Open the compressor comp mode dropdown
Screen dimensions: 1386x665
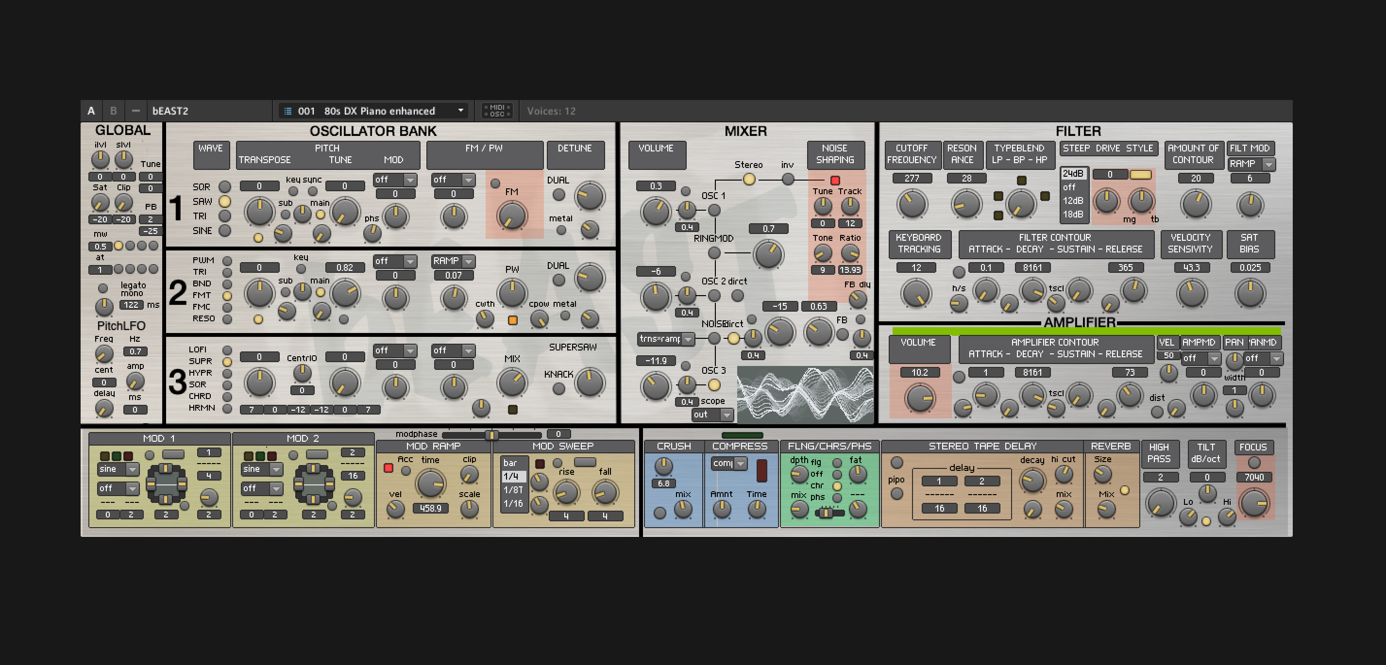click(x=729, y=463)
